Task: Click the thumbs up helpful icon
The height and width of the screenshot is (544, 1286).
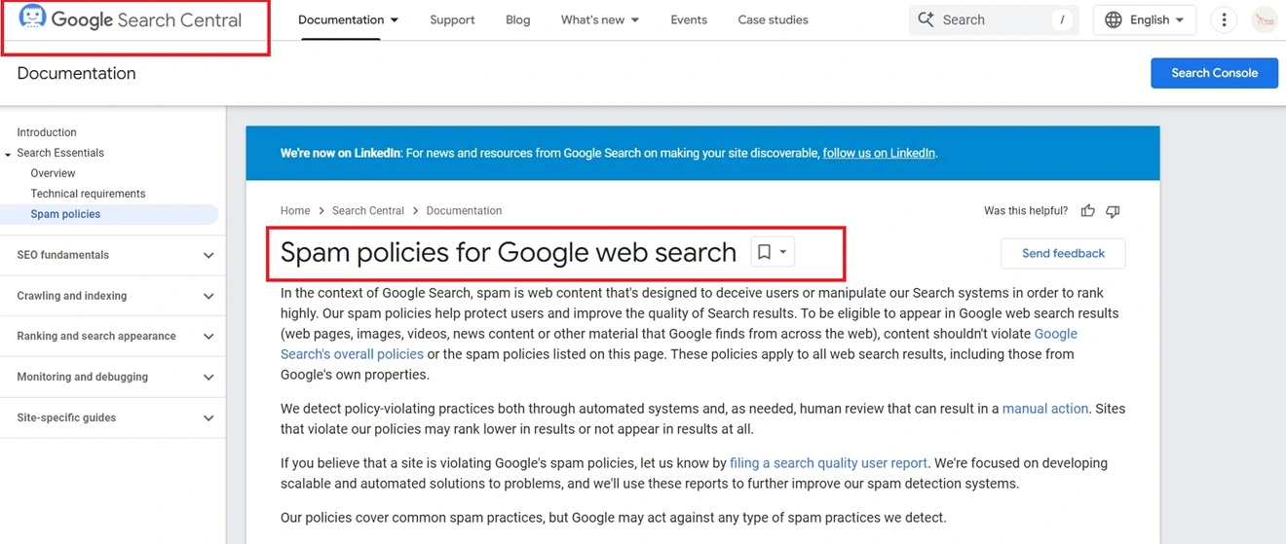Action: pos(1087,211)
